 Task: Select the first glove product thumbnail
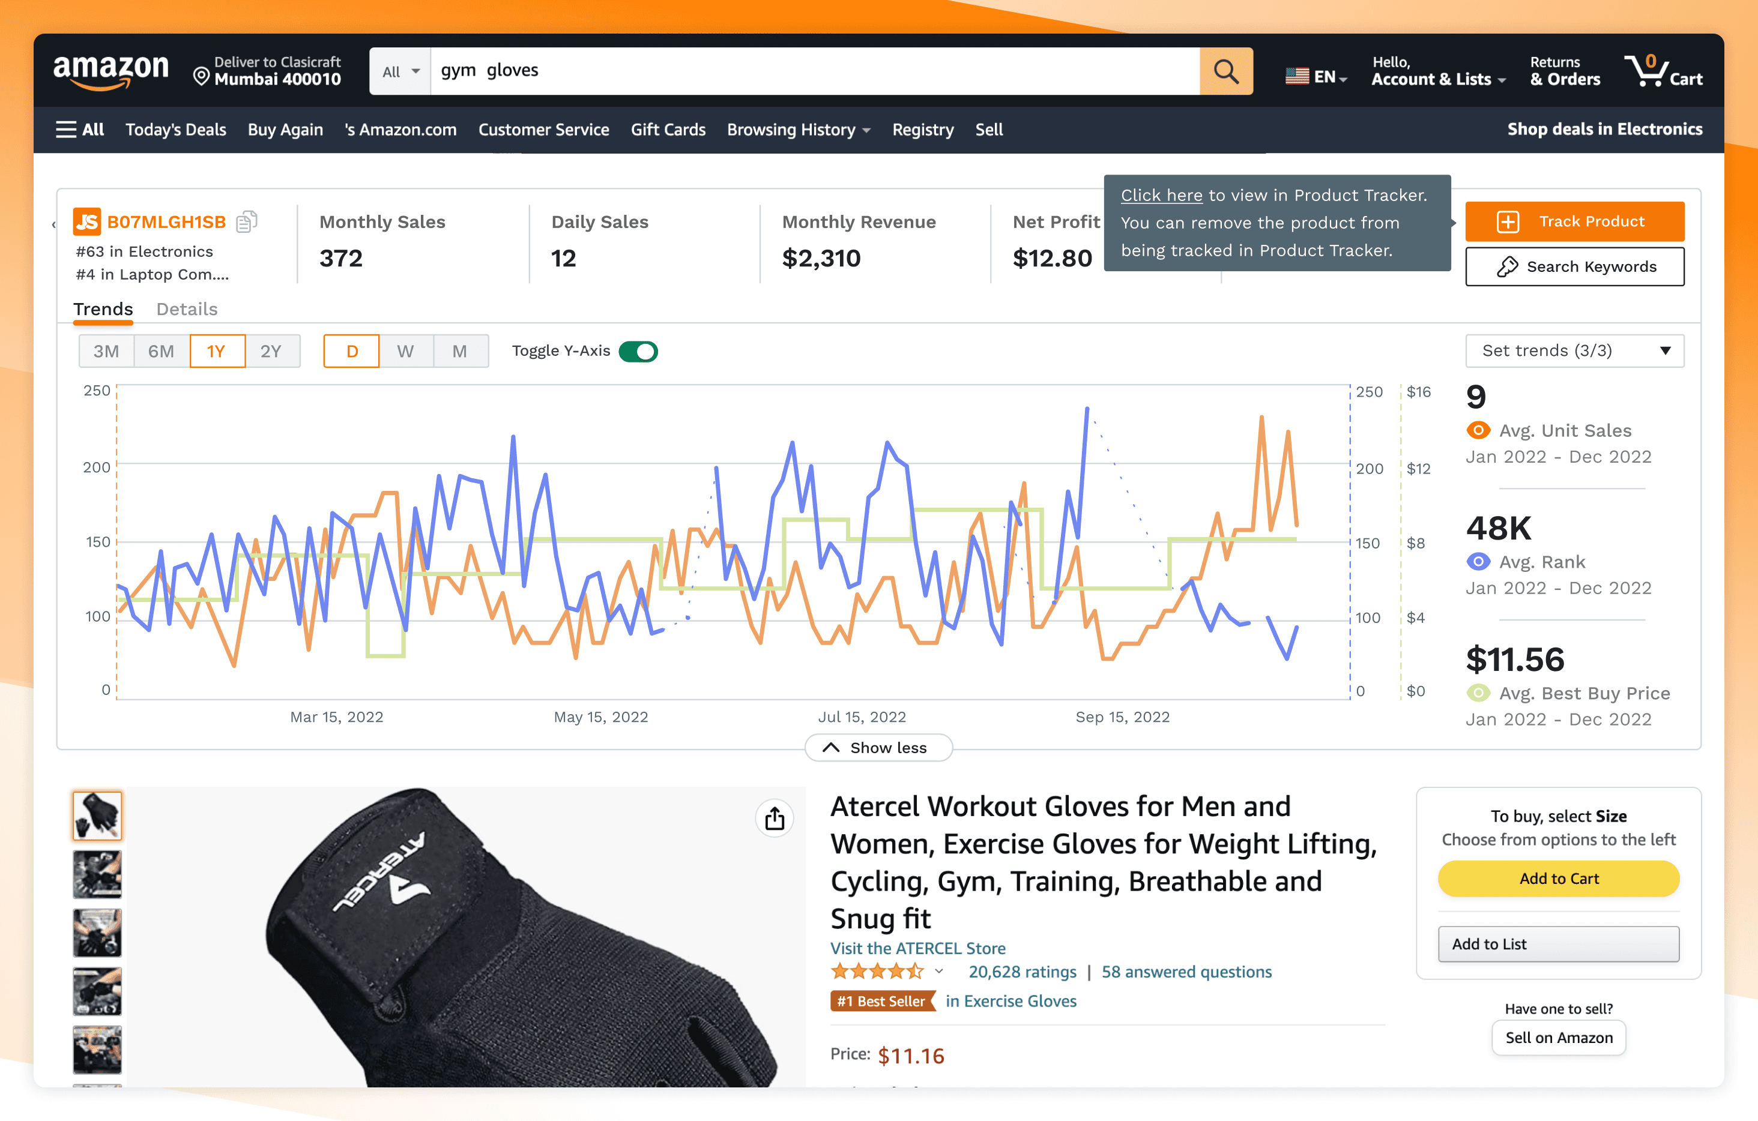click(97, 816)
